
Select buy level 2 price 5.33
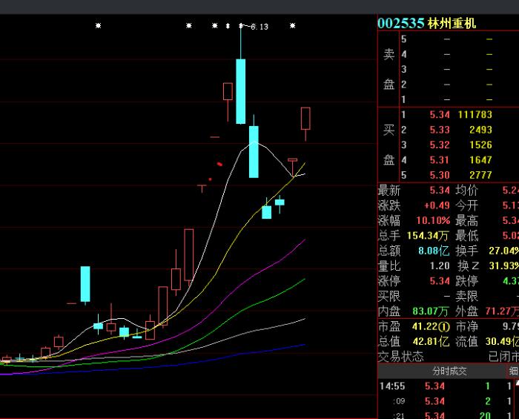click(x=439, y=130)
